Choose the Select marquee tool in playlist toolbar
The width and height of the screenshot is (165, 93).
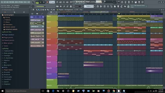(x=50, y=10)
